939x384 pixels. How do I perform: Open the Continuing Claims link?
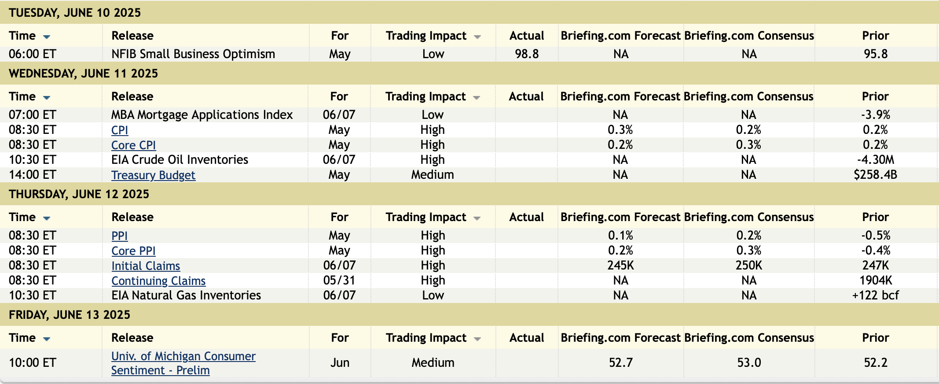[x=158, y=281]
